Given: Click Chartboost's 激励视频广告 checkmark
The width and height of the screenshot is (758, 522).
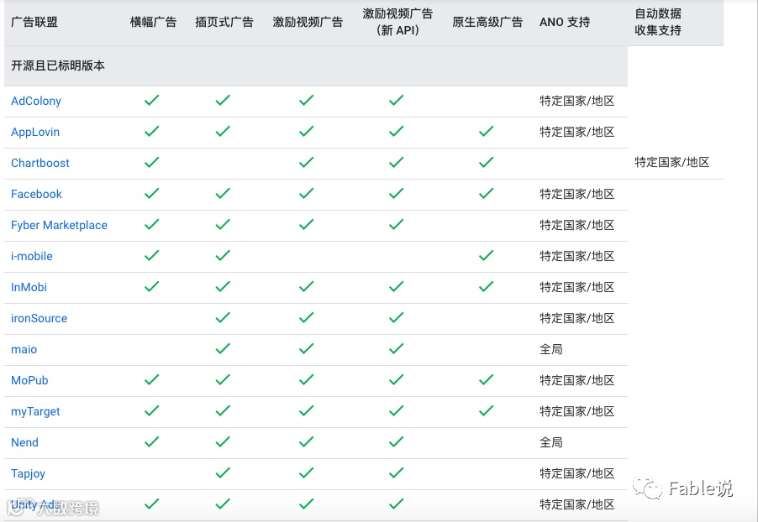Looking at the screenshot, I should click(306, 163).
